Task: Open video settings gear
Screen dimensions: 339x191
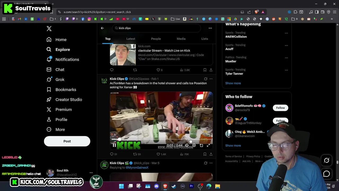Action: [x=194, y=145]
